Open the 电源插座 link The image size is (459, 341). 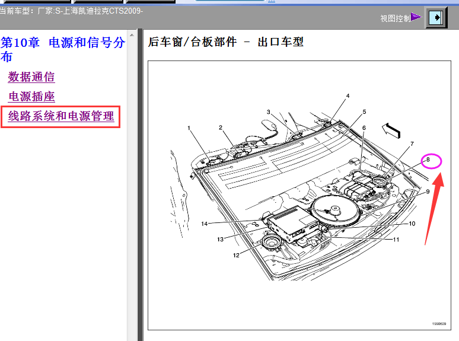pyautogui.click(x=31, y=97)
